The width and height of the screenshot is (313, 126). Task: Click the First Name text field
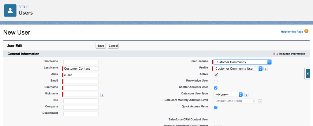tap(81, 62)
